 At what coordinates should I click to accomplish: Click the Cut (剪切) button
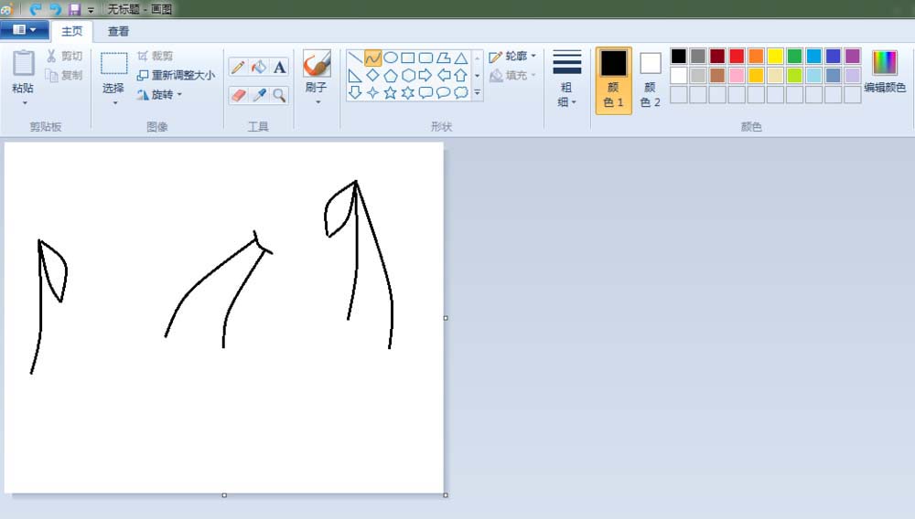[64, 56]
